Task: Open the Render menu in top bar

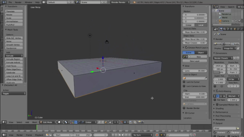Action: tap(18, 2)
